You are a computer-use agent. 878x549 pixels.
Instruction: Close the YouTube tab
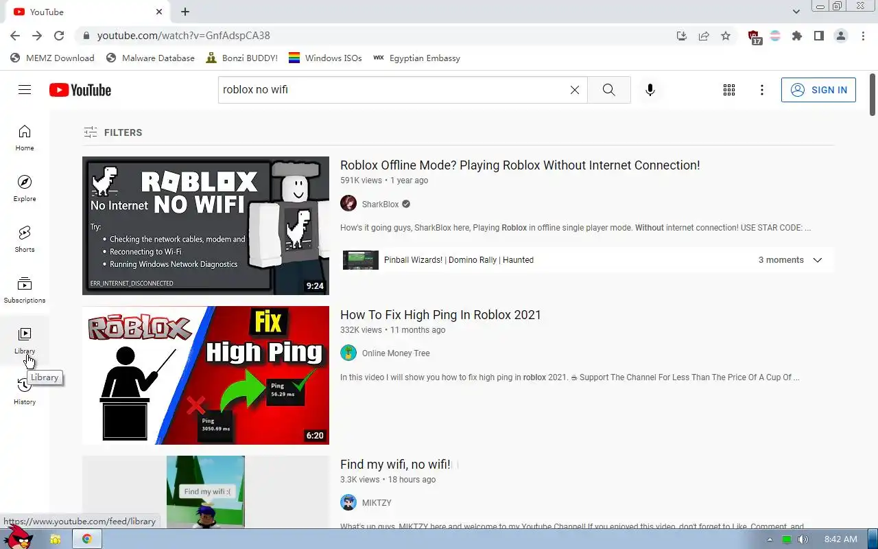pos(159,12)
